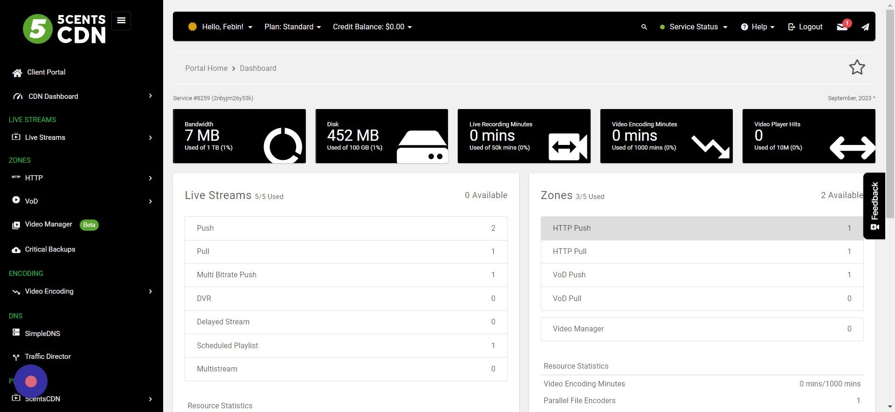Open Critical Backups menu item
Viewport: 895px width, 412px height.
coord(50,249)
